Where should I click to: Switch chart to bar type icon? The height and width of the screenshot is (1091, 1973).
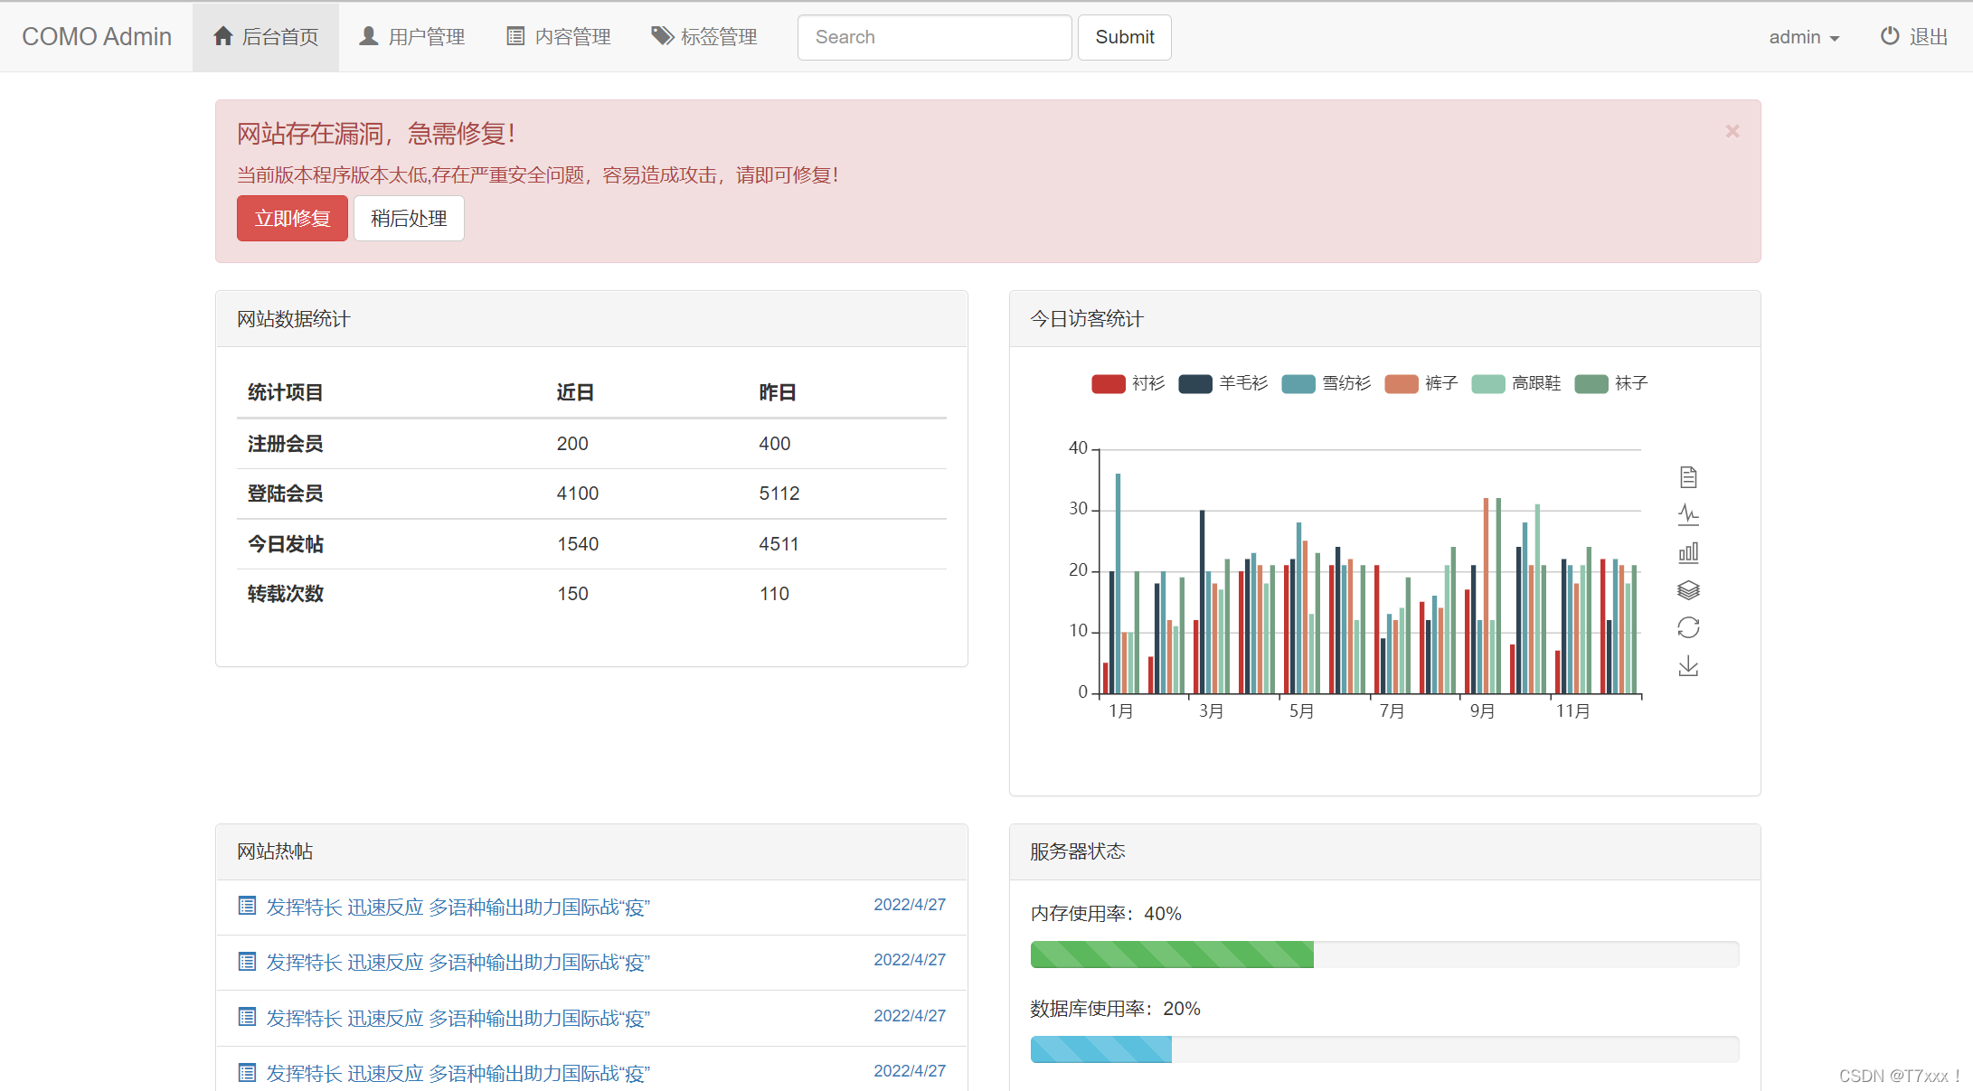click(1688, 552)
